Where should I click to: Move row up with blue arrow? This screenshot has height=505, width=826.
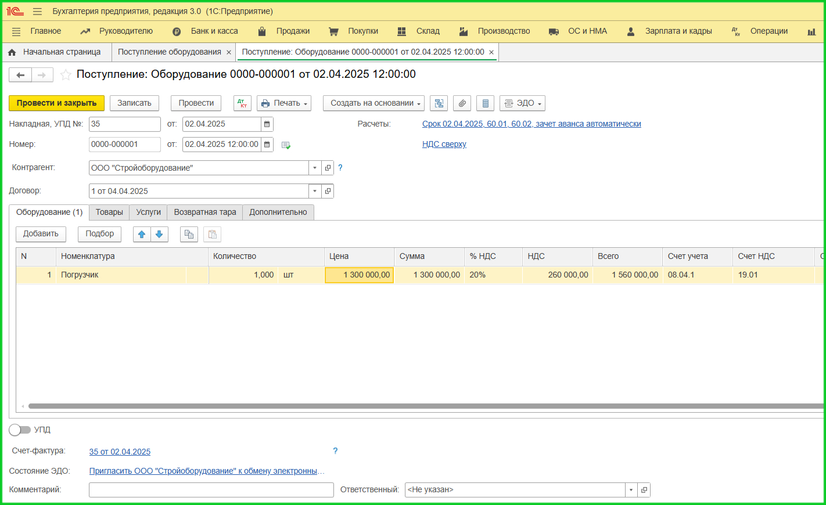tap(142, 234)
